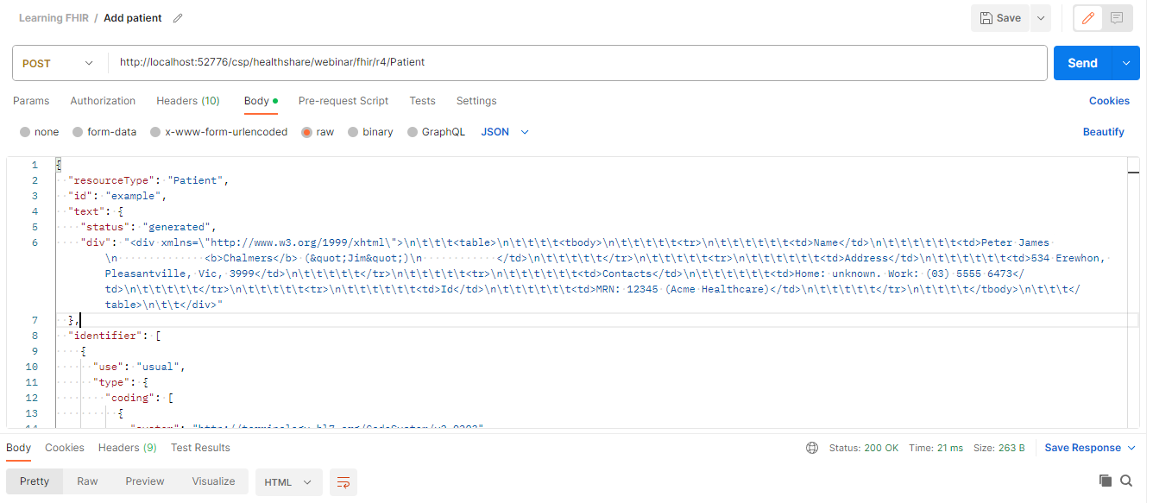This screenshot has height=503, width=1153.
Task: Click the blue Send button
Action: pos(1082,63)
